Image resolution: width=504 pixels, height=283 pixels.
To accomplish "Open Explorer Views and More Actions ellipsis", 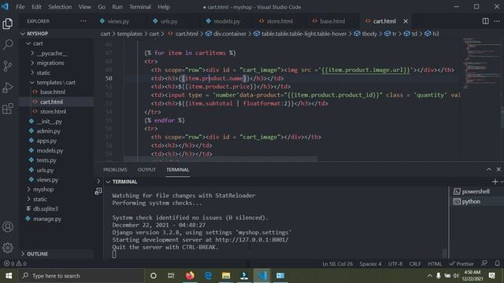I will [83, 21].
